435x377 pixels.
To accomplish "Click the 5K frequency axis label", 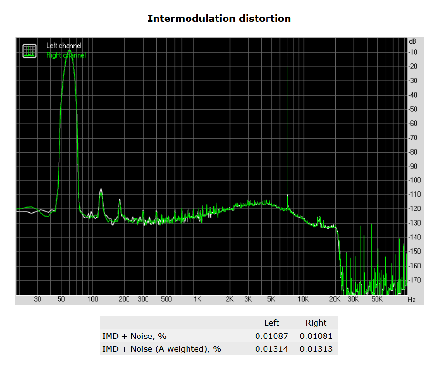I will (271, 299).
